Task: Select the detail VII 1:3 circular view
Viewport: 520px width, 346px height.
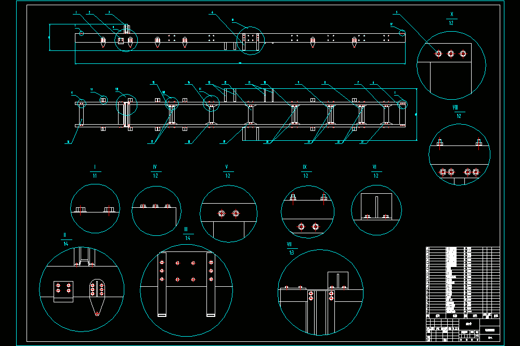Action: click(320, 292)
